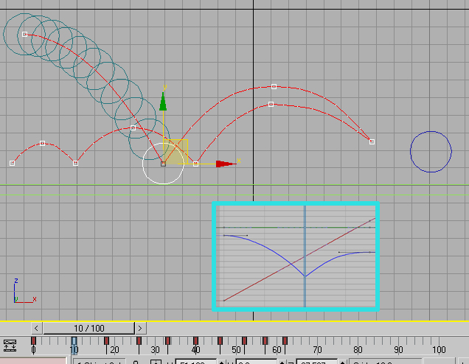Screen dimensions: 469x364
Task: Grab the green Y axis arrow of gizmo
Action: (163, 101)
